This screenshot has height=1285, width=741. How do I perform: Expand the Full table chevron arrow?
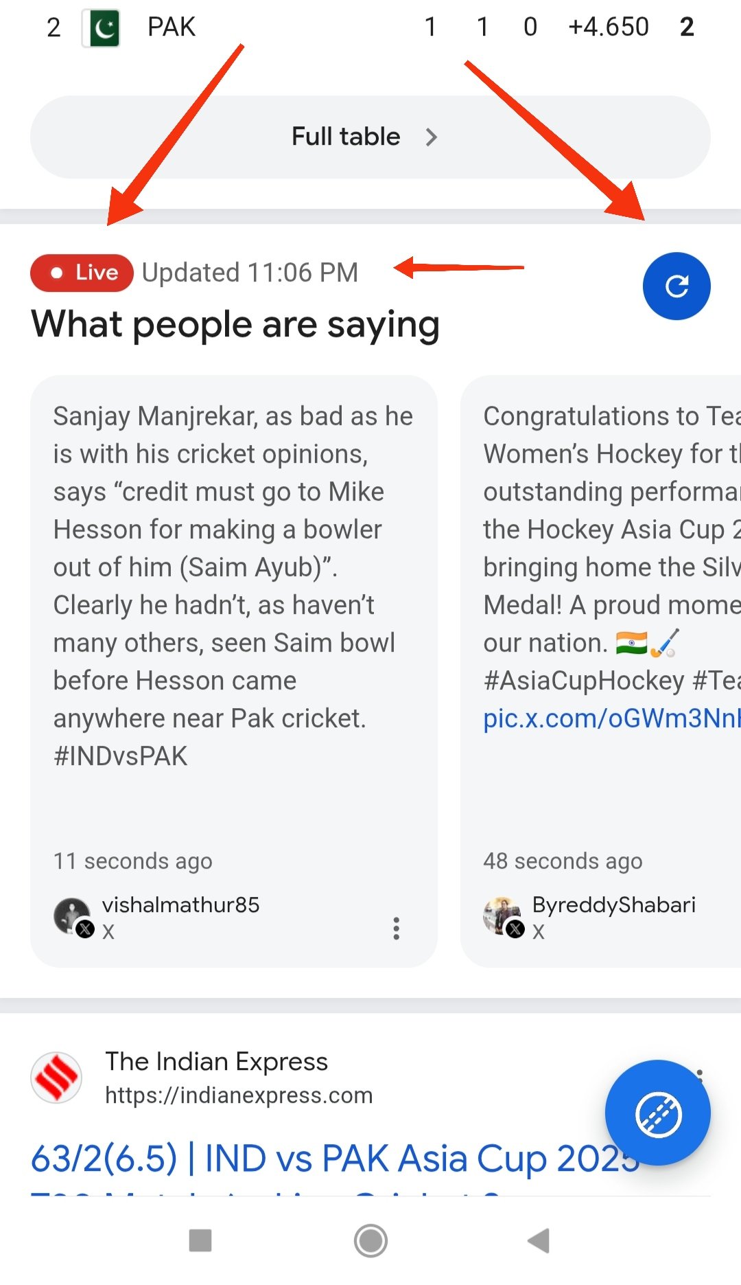[x=432, y=137]
